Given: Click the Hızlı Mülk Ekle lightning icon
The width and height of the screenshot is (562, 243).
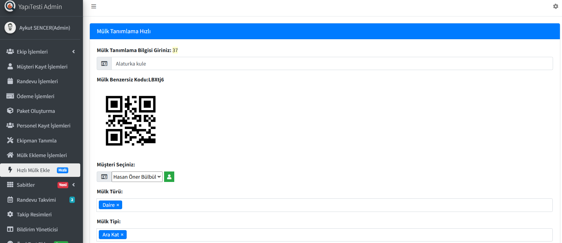Looking at the screenshot, I should click(10, 170).
